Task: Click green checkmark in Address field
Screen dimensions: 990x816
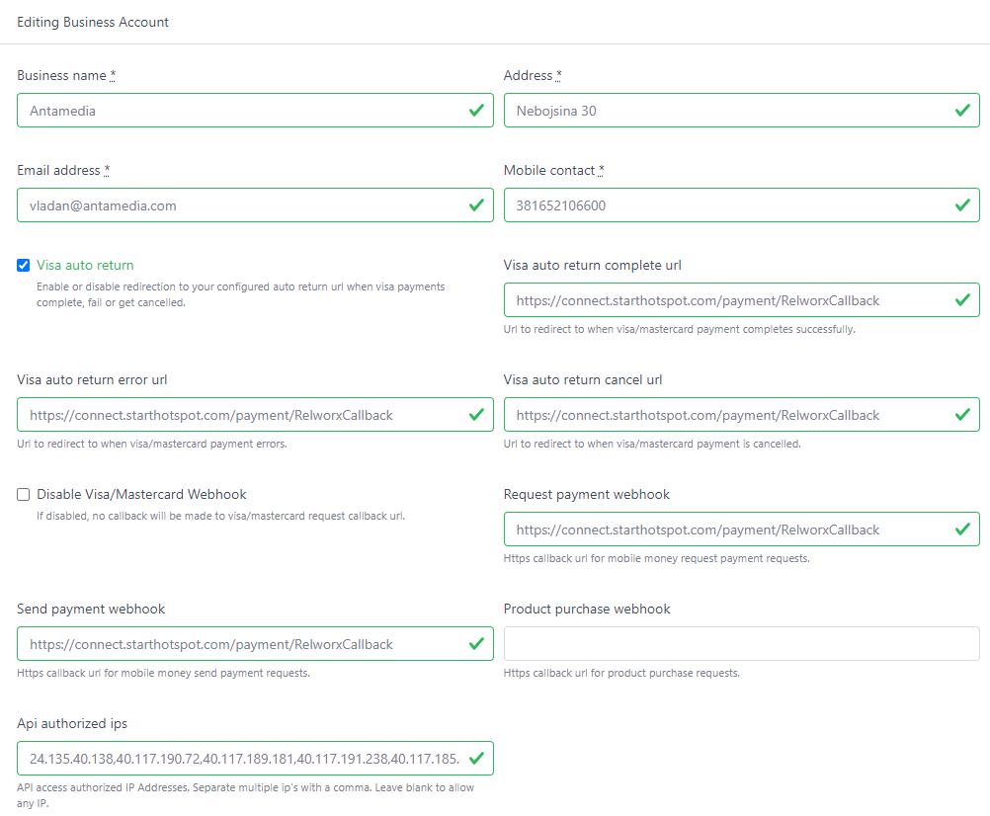Action: [x=962, y=111]
